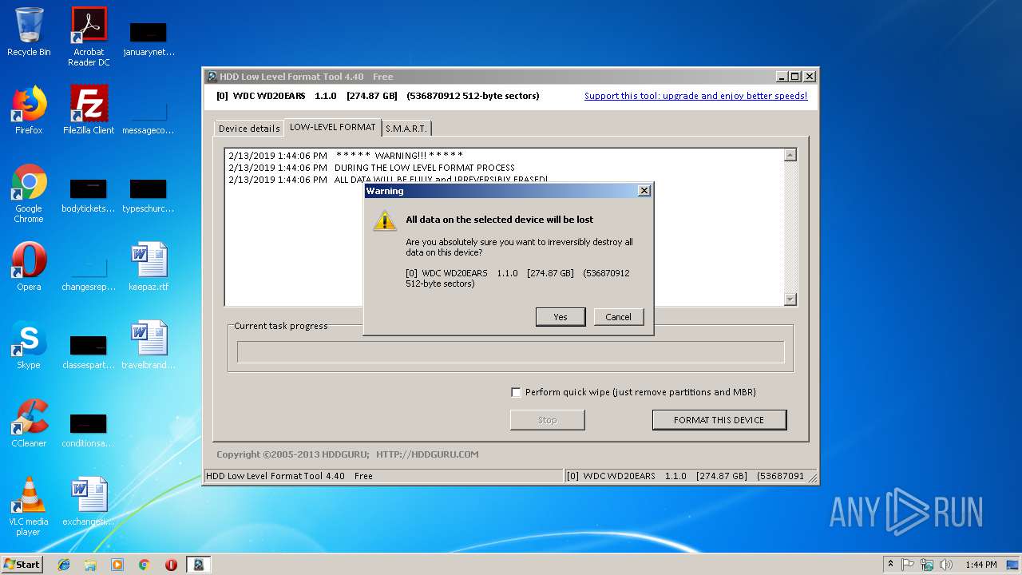This screenshot has height=575, width=1022.
Task: Click the yellow warning triangle icon
Action: tap(385, 221)
